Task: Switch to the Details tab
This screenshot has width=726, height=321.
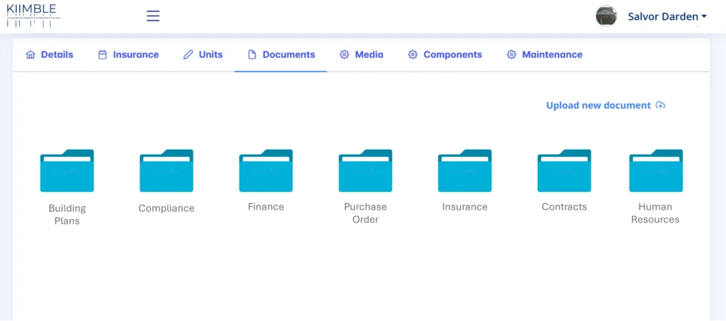Action: click(x=50, y=55)
